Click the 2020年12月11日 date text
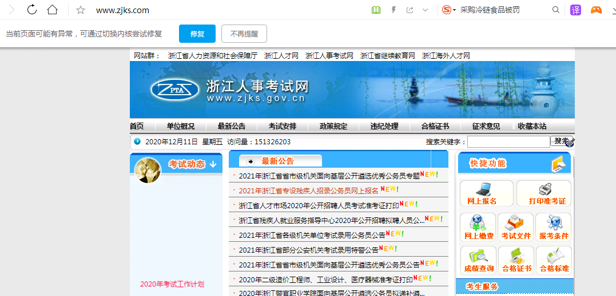 point(171,142)
